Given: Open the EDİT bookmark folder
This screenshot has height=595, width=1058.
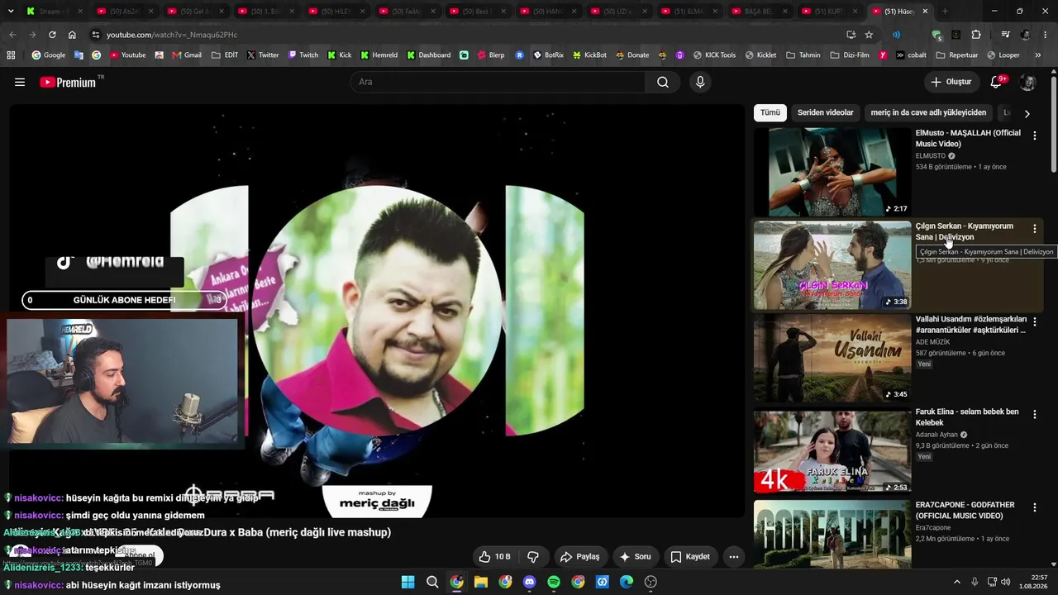Looking at the screenshot, I should 225,55.
